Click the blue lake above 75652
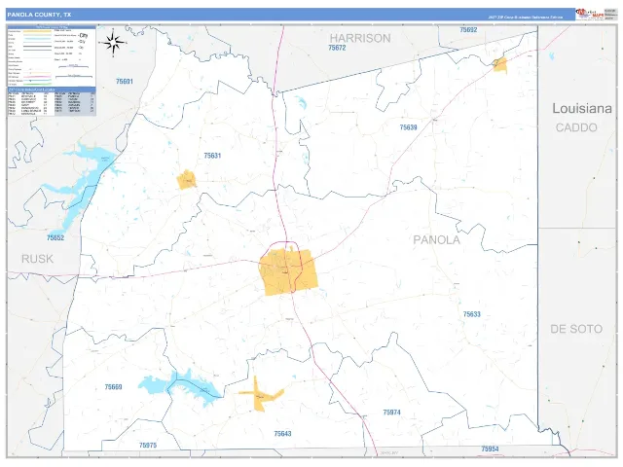This screenshot has height=467, width=623. (82, 187)
